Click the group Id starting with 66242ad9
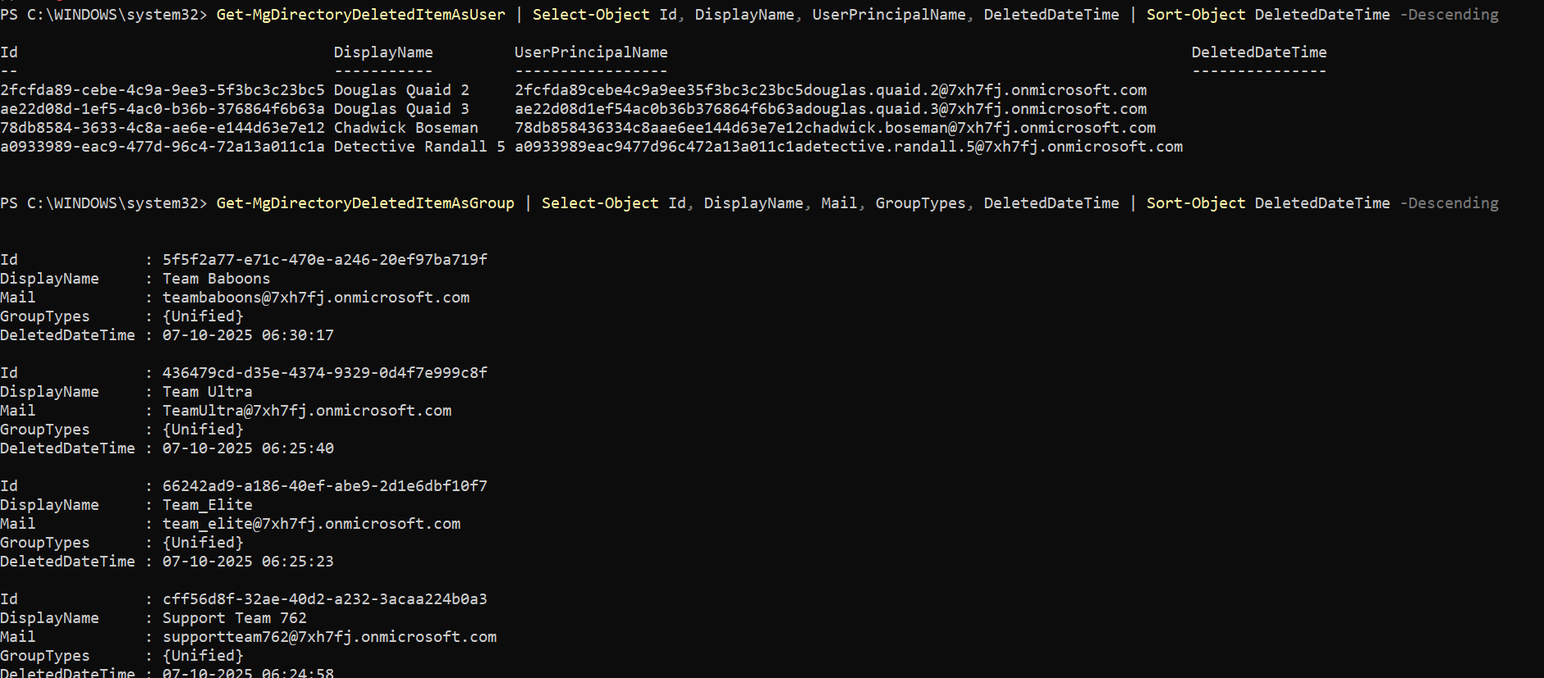The height and width of the screenshot is (678, 1544). (324, 486)
